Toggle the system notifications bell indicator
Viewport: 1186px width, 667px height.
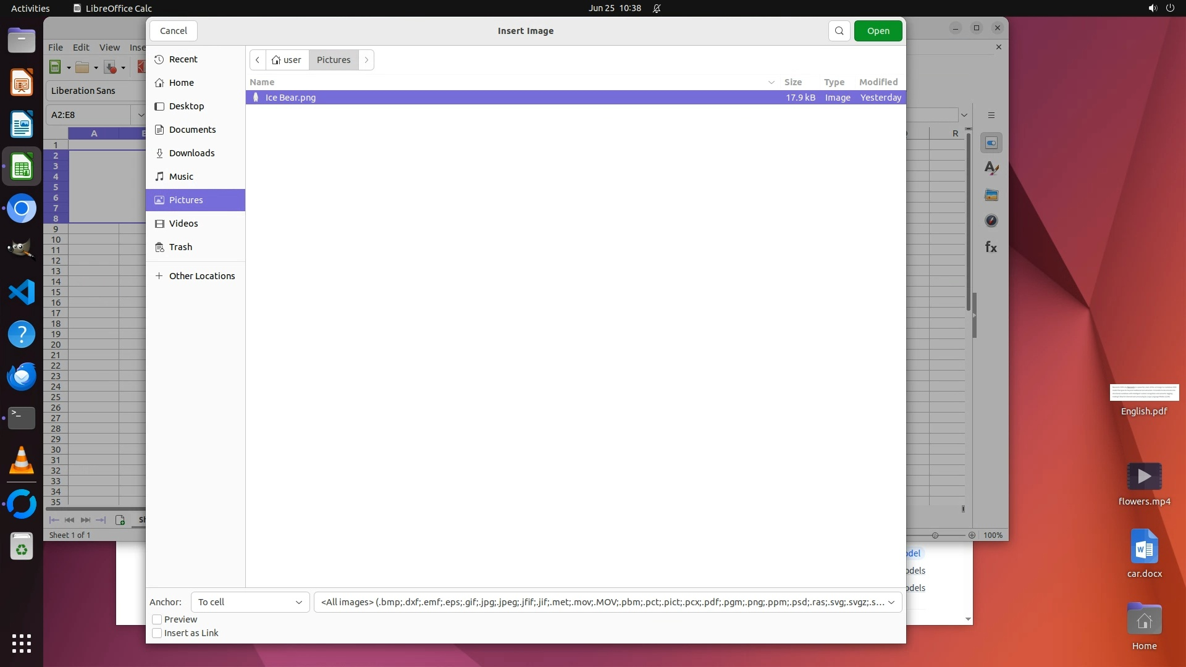point(657,9)
